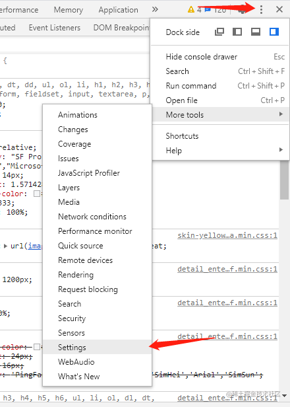Open Quick source tool
Image resolution: width=290 pixels, height=407 pixels.
click(x=98, y=246)
